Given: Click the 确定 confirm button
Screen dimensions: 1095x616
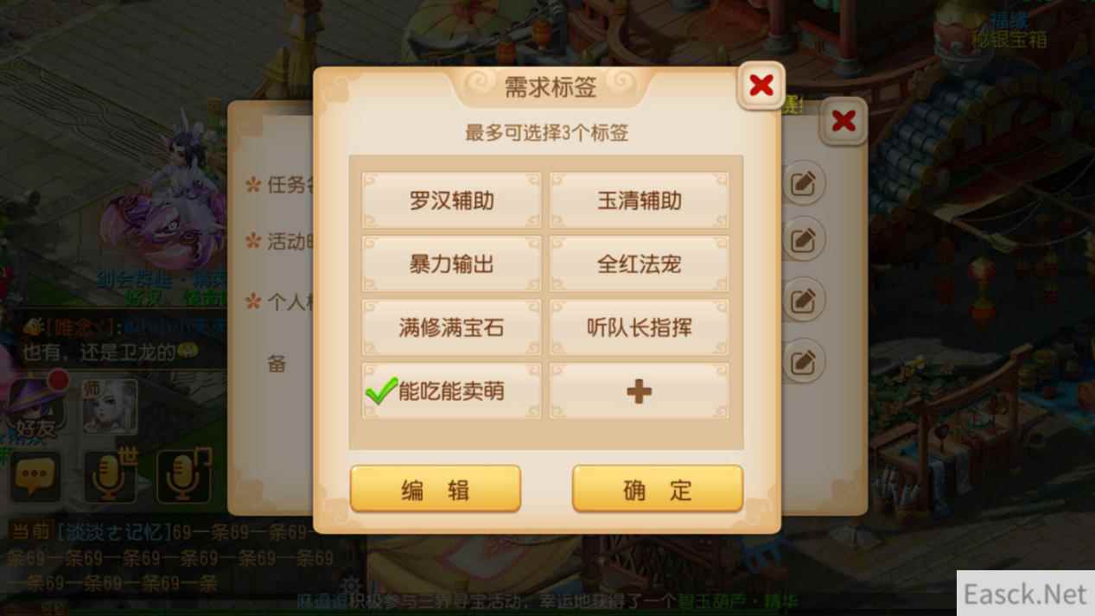Looking at the screenshot, I should tap(658, 489).
